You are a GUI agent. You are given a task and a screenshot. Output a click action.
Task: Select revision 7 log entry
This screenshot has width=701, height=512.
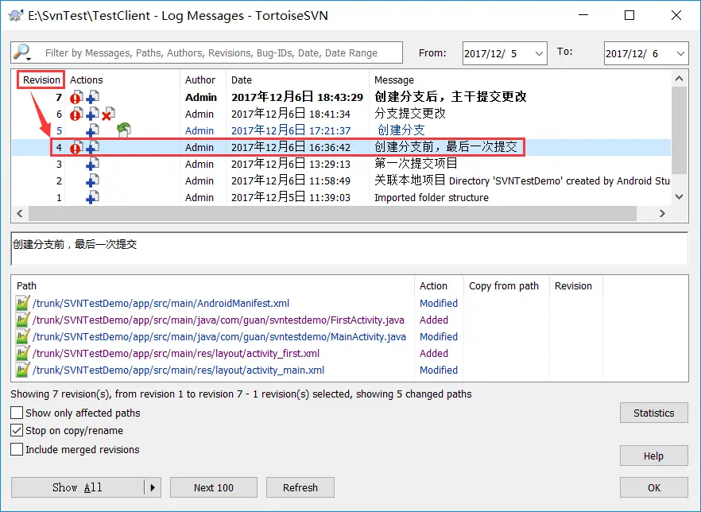(x=341, y=97)
